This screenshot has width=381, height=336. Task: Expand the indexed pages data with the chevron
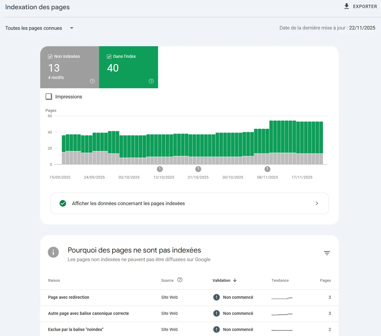point(317,203)
